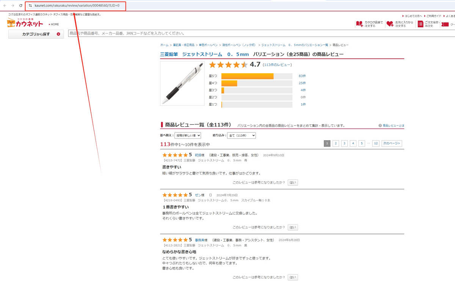
Task: Open the カテゴリから探す category menu
Action: pyautogui.click(x=36, y=34)
